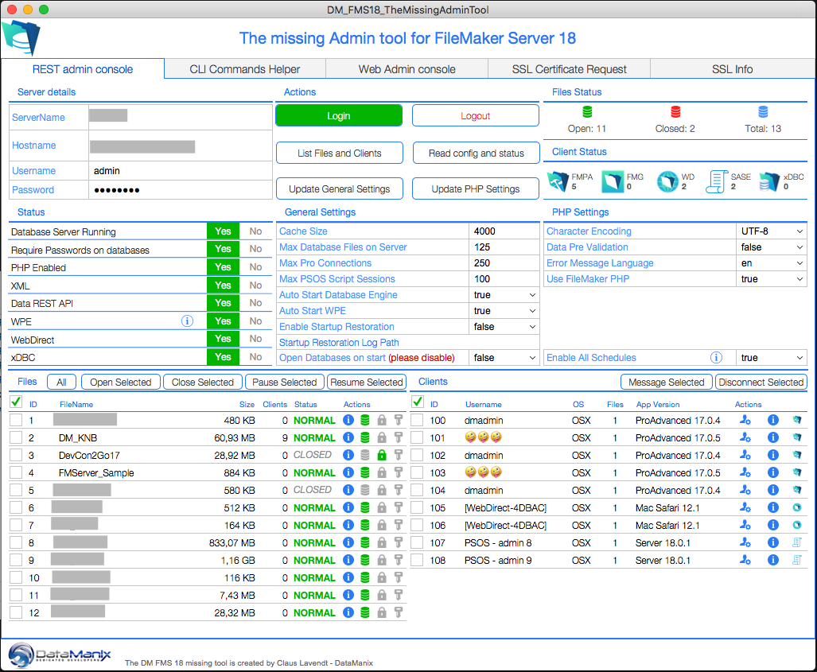This screenshot has width=817, height=672.
Task: Click database icon for DevCon2Go17 file
Action: coord(365,456)
